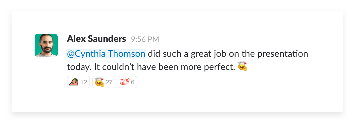
Task: Open the @Cynthia Thomson mention
Action: (106, 54)
